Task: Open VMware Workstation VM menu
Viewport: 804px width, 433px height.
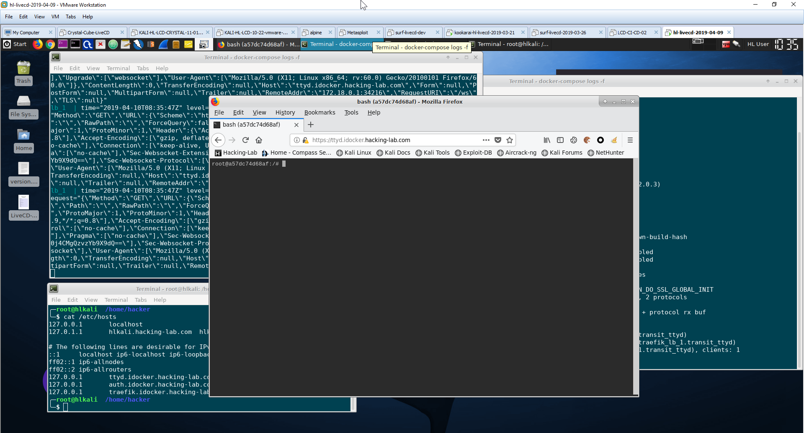Action: (55, 17)
